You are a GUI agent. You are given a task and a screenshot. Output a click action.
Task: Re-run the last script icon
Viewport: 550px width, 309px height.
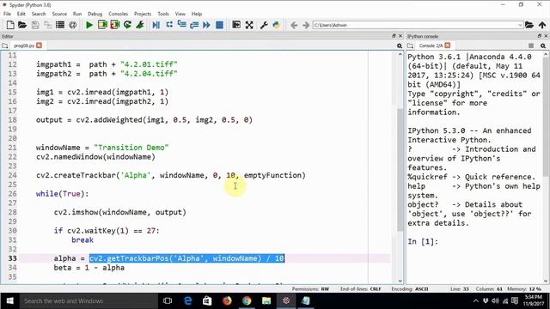127,25
